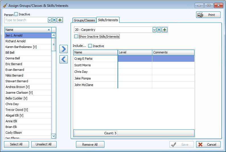
Task: Select Stewart Bernard in person list
Action: pyautogui.click(x=28, y=81)
